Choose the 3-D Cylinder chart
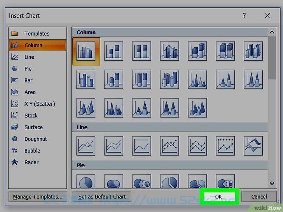Image resolution: width=283 pixels, height=212 pixels. [x=169, y=80]
